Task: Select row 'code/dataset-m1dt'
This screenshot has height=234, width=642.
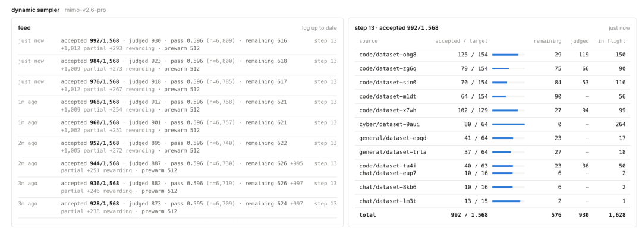Action: tap(493, 96)
